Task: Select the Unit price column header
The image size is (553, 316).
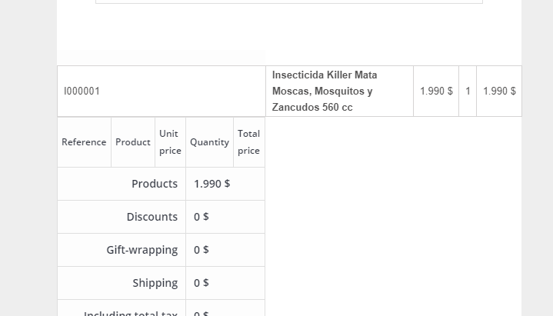Action: coord(170,142)
